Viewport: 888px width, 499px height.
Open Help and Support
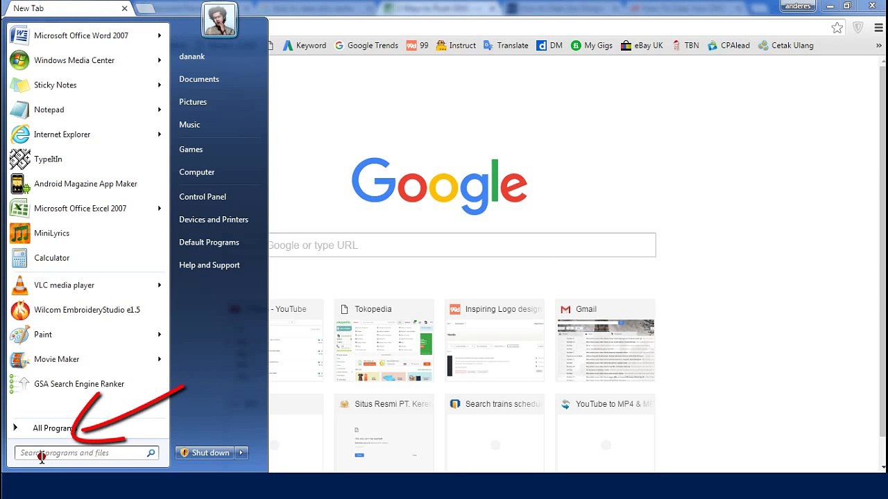click(x=210, y=265)
